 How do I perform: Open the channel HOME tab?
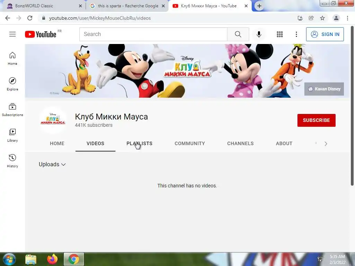57,143
